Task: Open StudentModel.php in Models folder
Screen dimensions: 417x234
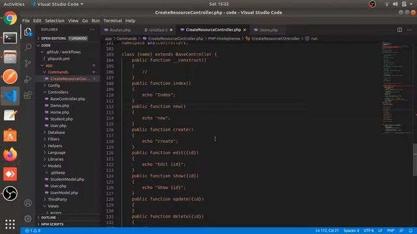Action: (67, 179)
